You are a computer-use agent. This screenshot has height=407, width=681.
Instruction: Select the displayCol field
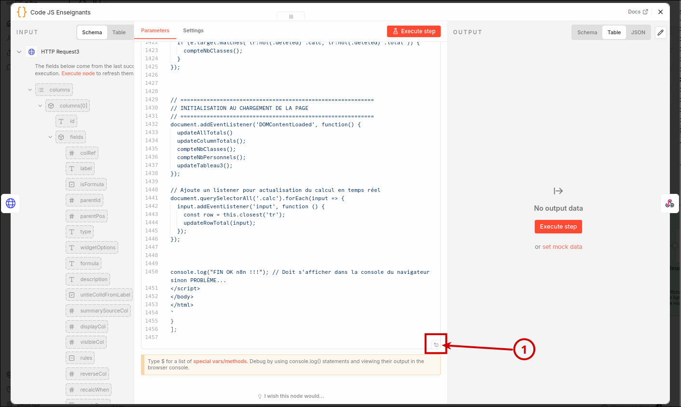click(x=87, y=326)
